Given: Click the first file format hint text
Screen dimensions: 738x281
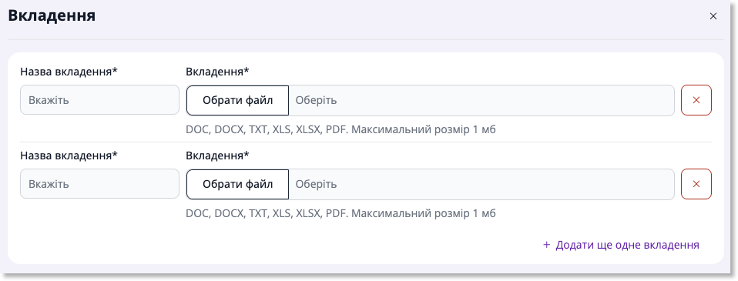Looking at the screenshot, I should click(340, 129).
